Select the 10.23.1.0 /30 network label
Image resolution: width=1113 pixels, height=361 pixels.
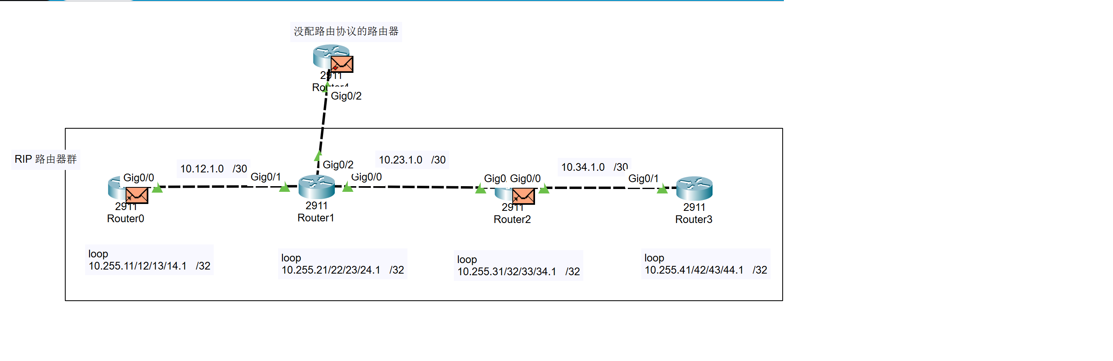[x=412, y=160]
